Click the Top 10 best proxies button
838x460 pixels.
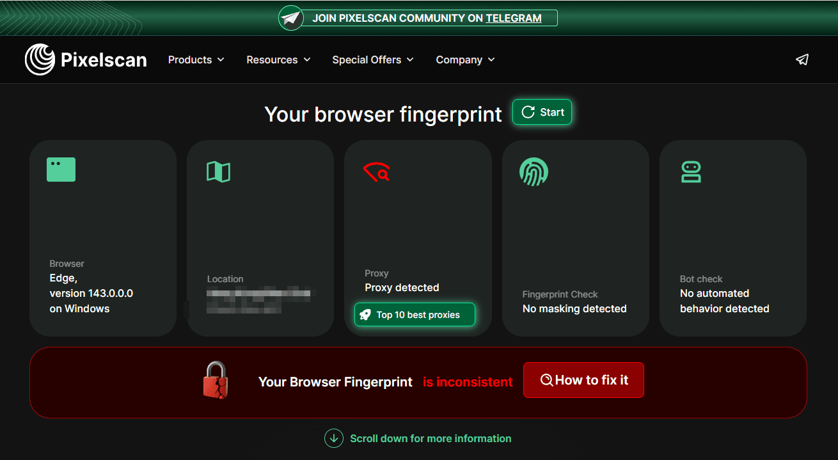click(x=415, y=315)
